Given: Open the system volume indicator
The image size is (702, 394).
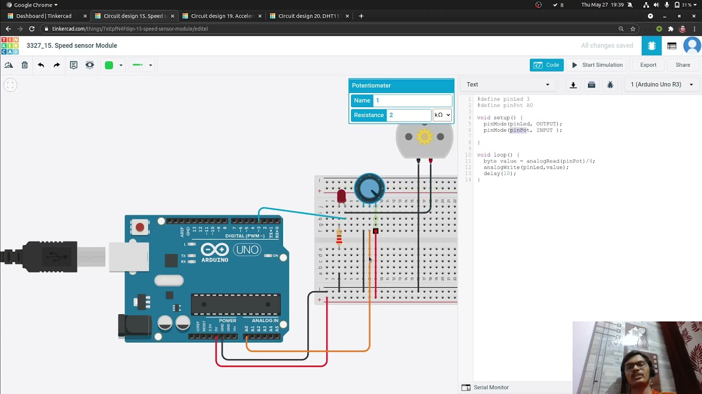Looking at the screenshot, I should click(x=655, y=5).
